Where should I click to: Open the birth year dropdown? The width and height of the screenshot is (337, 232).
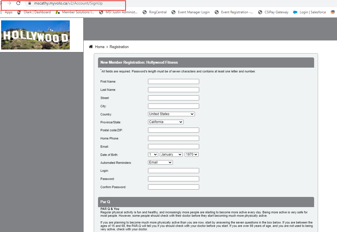192,154
